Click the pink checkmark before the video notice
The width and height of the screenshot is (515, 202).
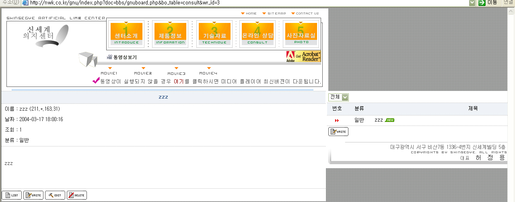pos(96,80)
